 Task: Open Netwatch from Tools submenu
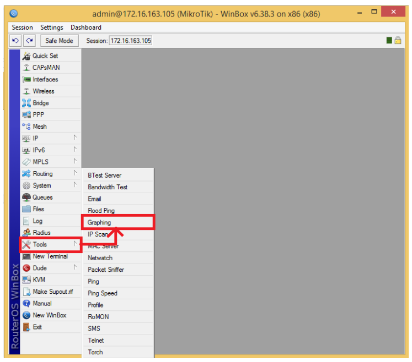tap(118, 258)
